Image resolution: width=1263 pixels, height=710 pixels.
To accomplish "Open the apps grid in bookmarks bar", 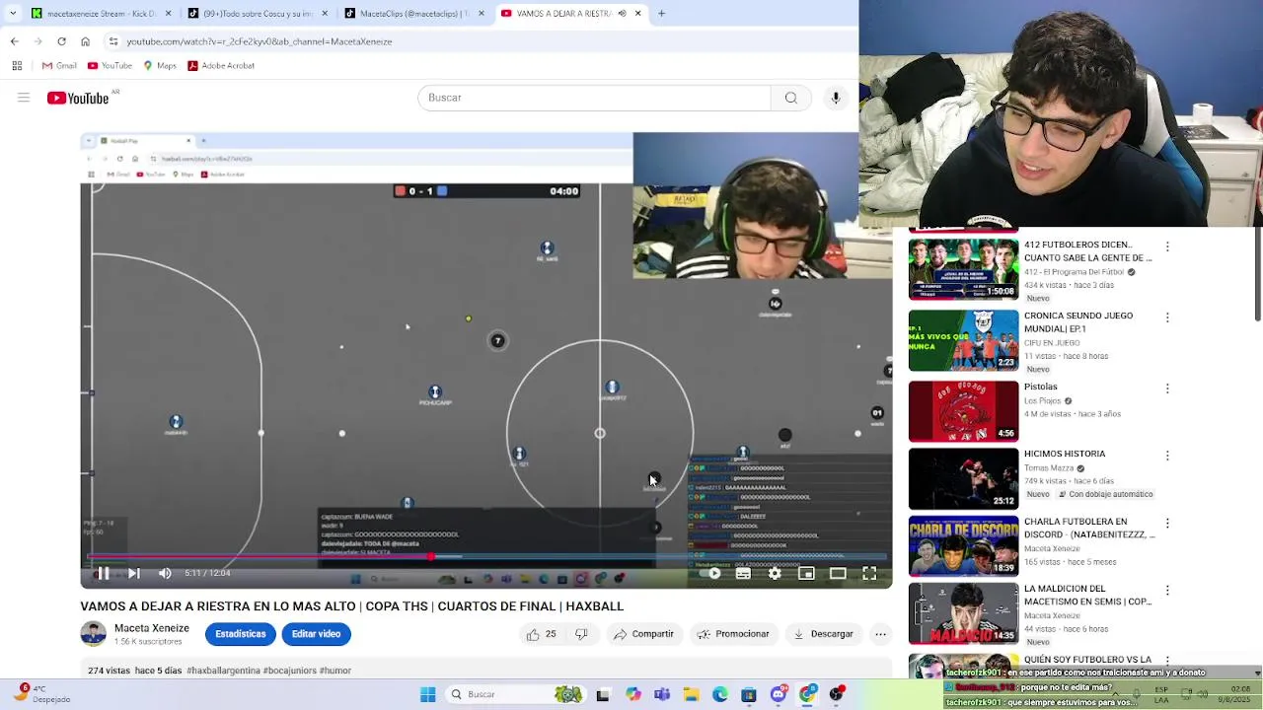I will [17, 65].
